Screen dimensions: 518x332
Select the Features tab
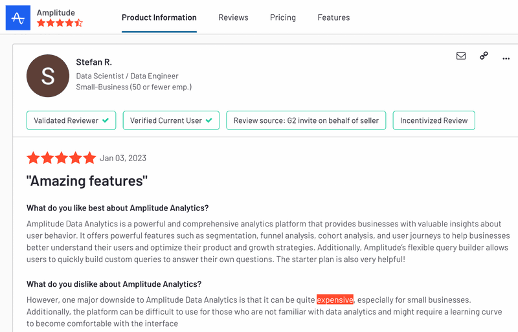pyautogui.click(x=333, y=17)
